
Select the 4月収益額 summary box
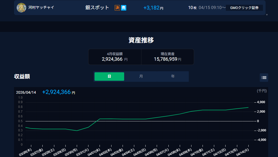(x=115, y=57)
